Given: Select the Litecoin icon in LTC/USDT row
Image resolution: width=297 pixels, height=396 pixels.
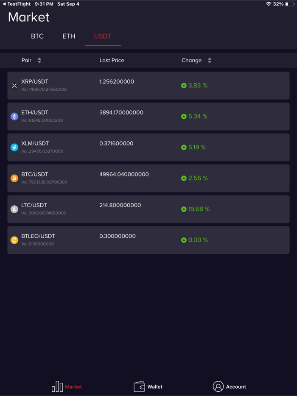Looking at the screenshot, I should tap(14, 209).
